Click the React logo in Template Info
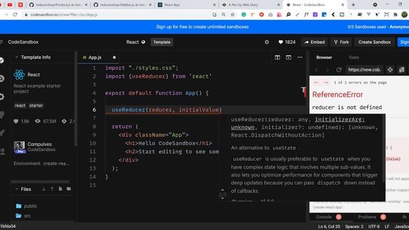409x230 pixels. pos(19,75)
